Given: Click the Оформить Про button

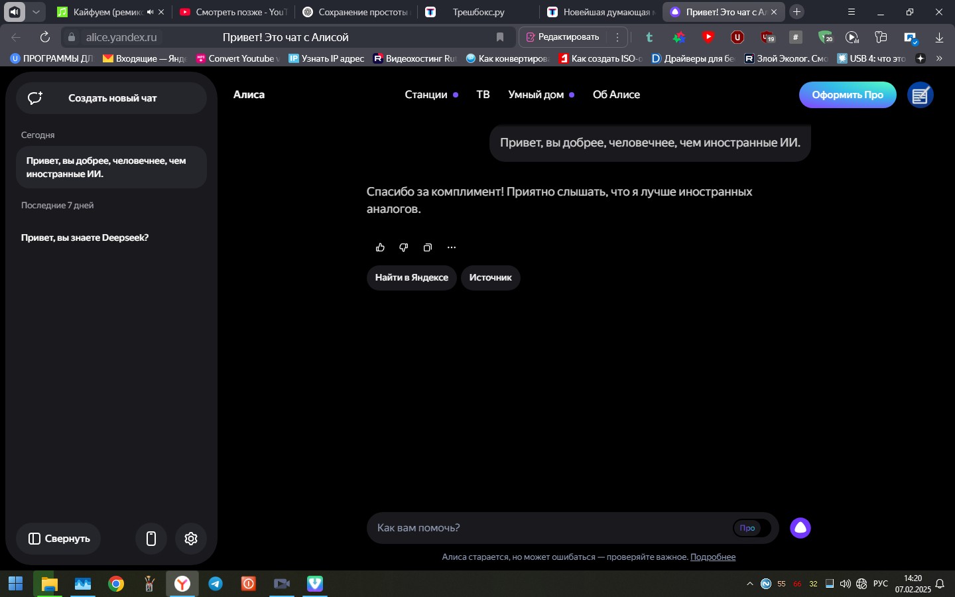Looking at the screenshot, I should tap(848, 95).
